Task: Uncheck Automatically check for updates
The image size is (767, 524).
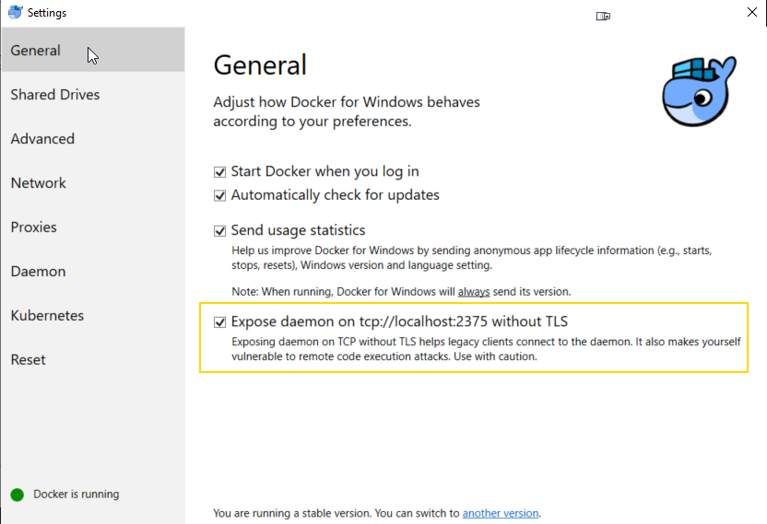Action: pos(219,195)
